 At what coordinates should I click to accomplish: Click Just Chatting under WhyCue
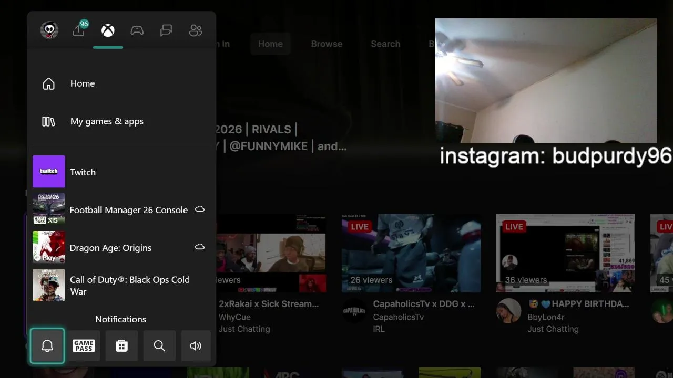point(244,329)
